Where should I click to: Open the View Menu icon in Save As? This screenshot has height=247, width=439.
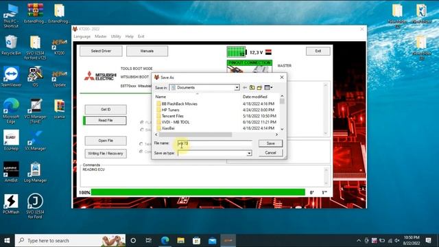tap(268, 88)
